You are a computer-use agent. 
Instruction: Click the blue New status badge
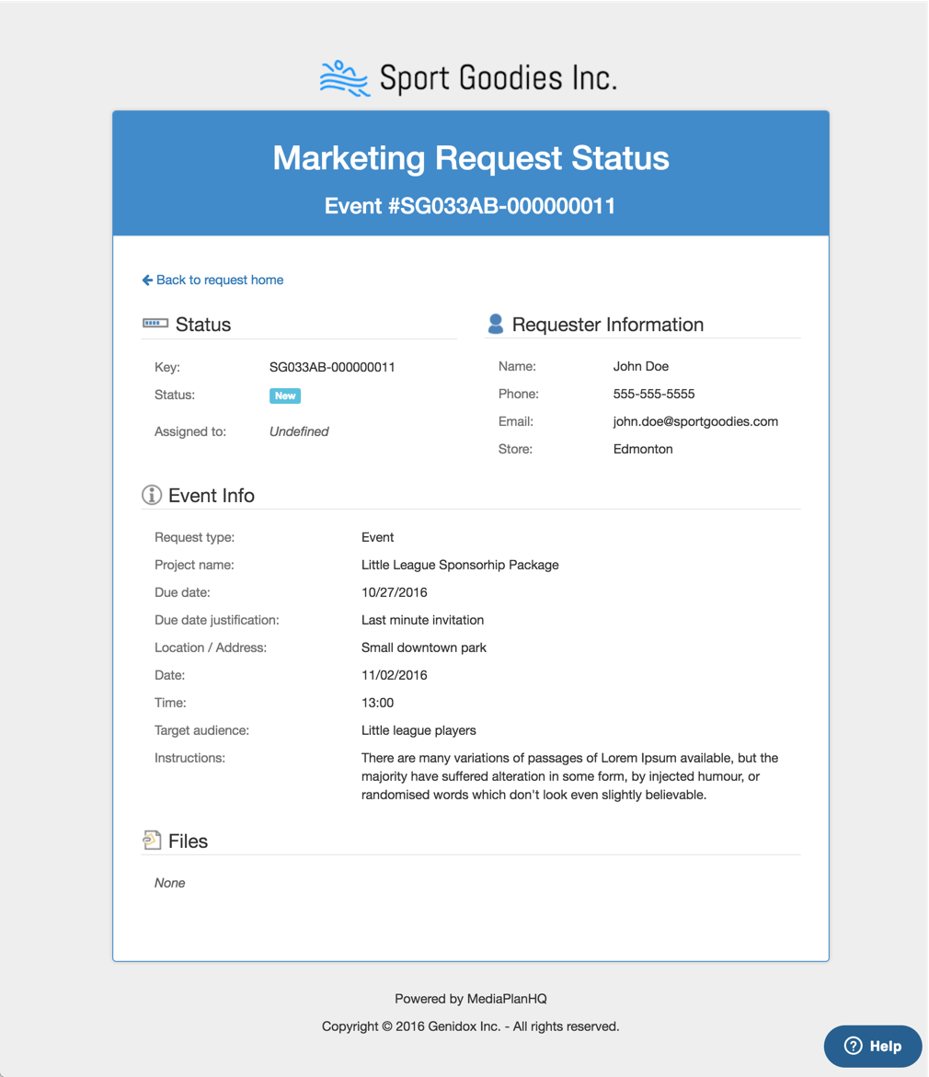coord(285,395)
